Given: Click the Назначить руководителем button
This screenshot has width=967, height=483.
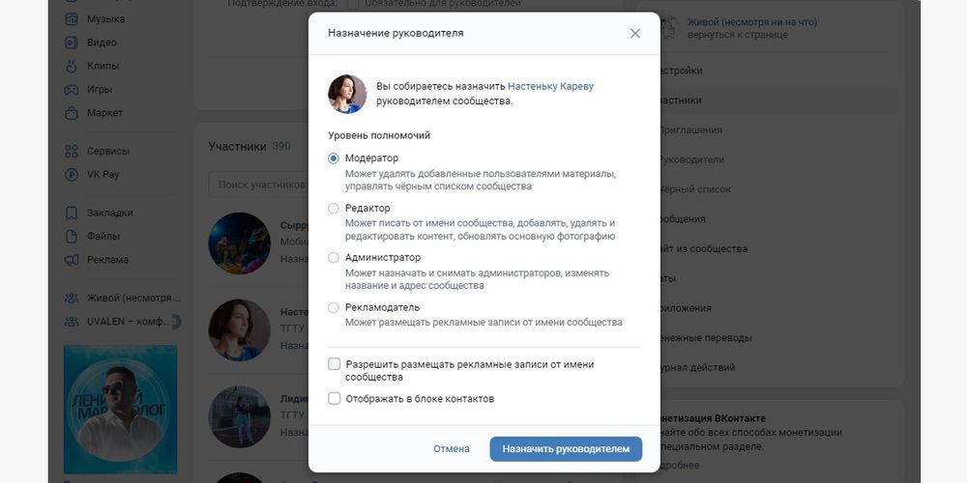Looking at the screenshot, I should click(x=566, y=449).
